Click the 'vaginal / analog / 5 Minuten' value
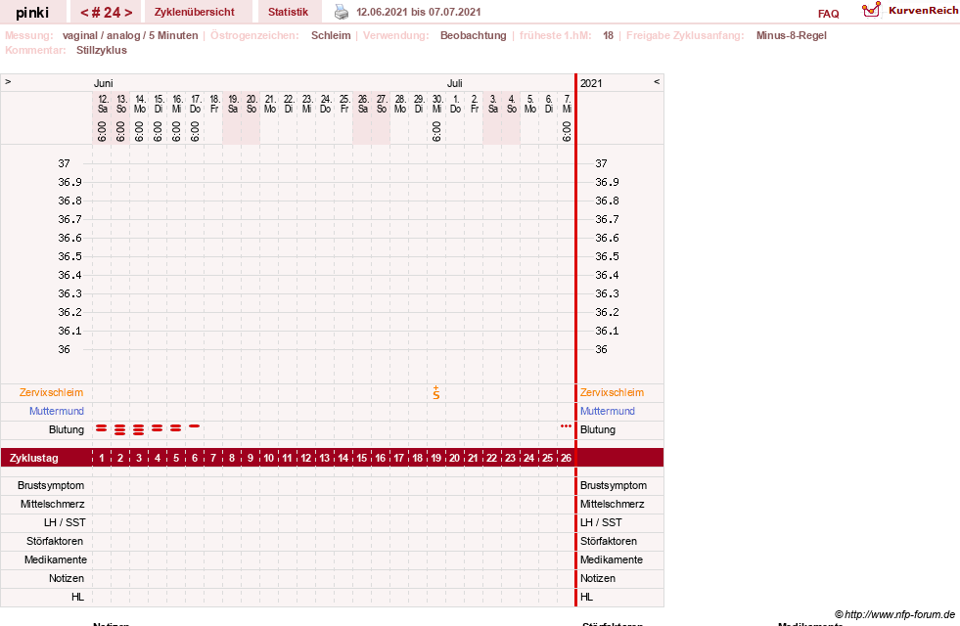This screenshot has height=626, width=960. click(130, 35)
